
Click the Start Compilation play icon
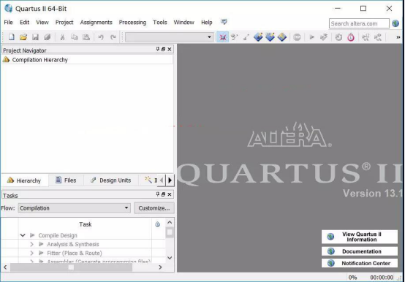[x=311, y=37]
